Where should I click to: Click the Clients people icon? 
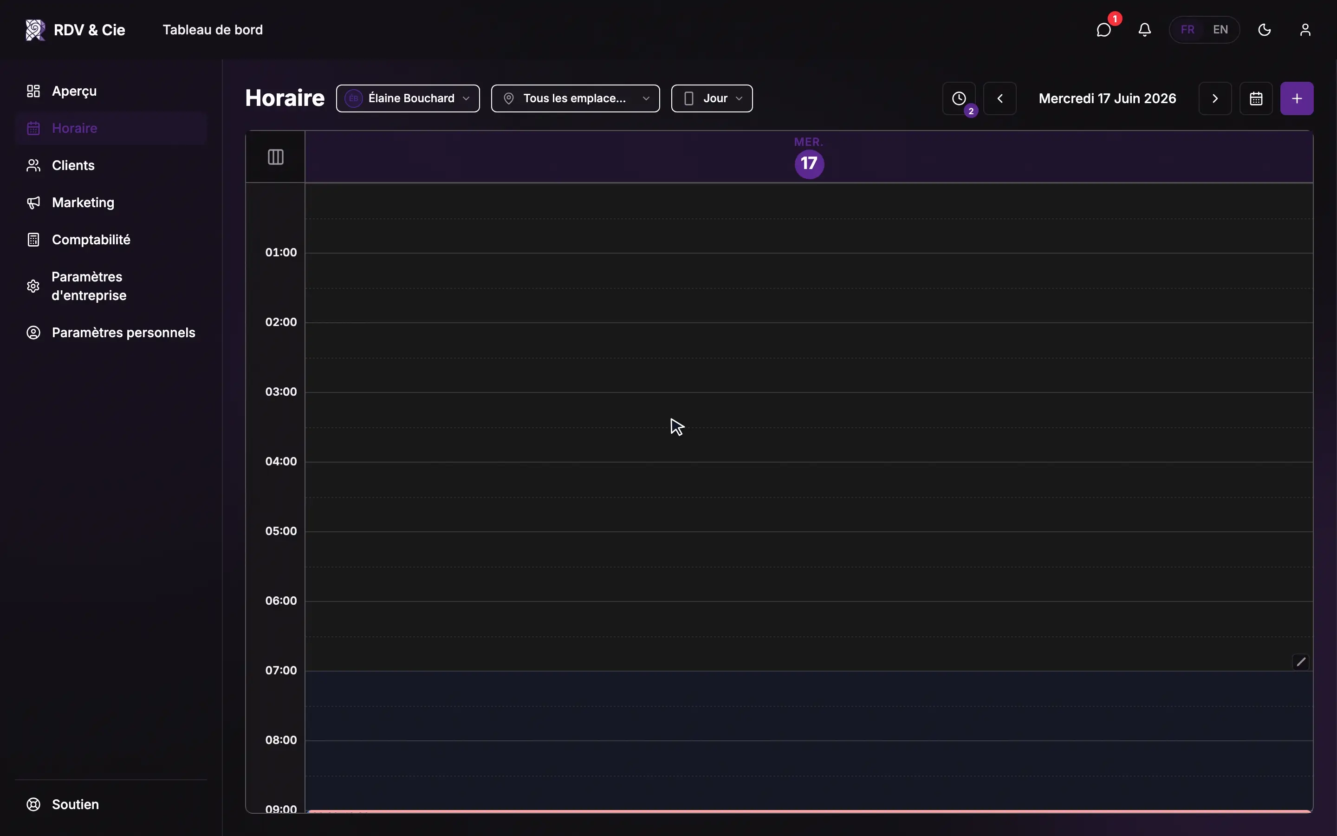(33, 165)
